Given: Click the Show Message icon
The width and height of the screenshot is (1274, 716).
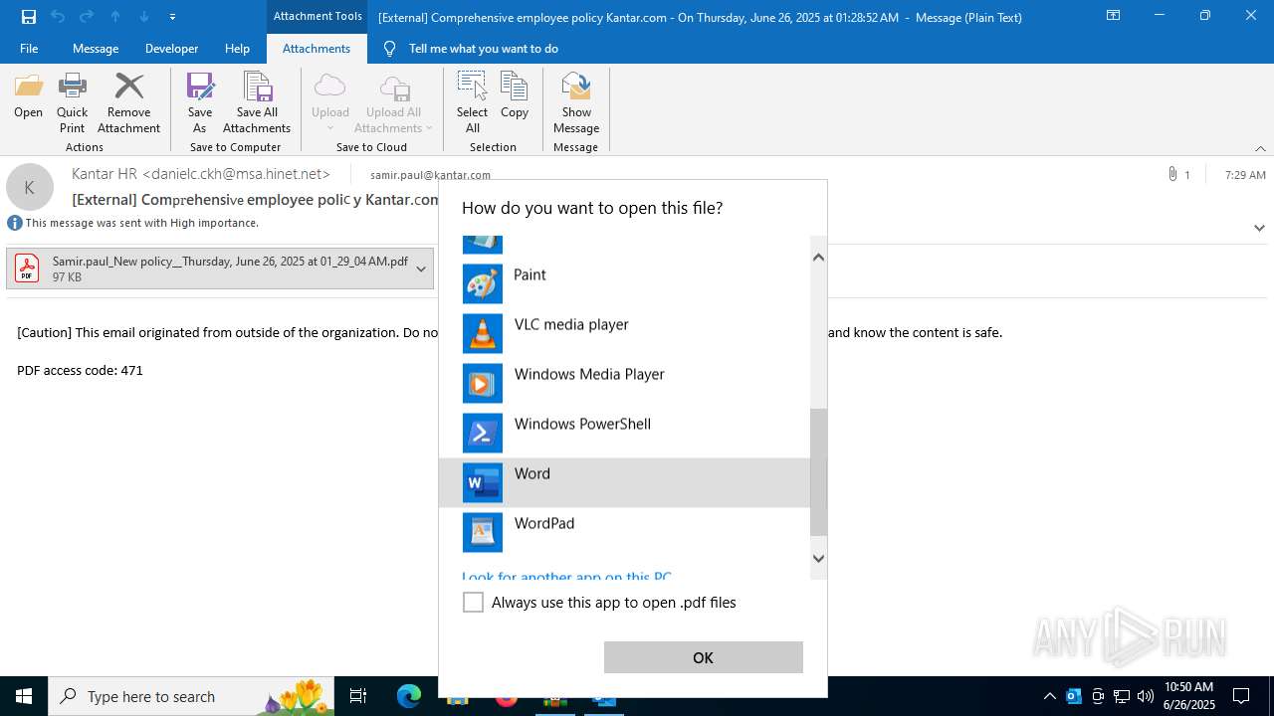Looking at the screenshot, I should click(576, 102).
